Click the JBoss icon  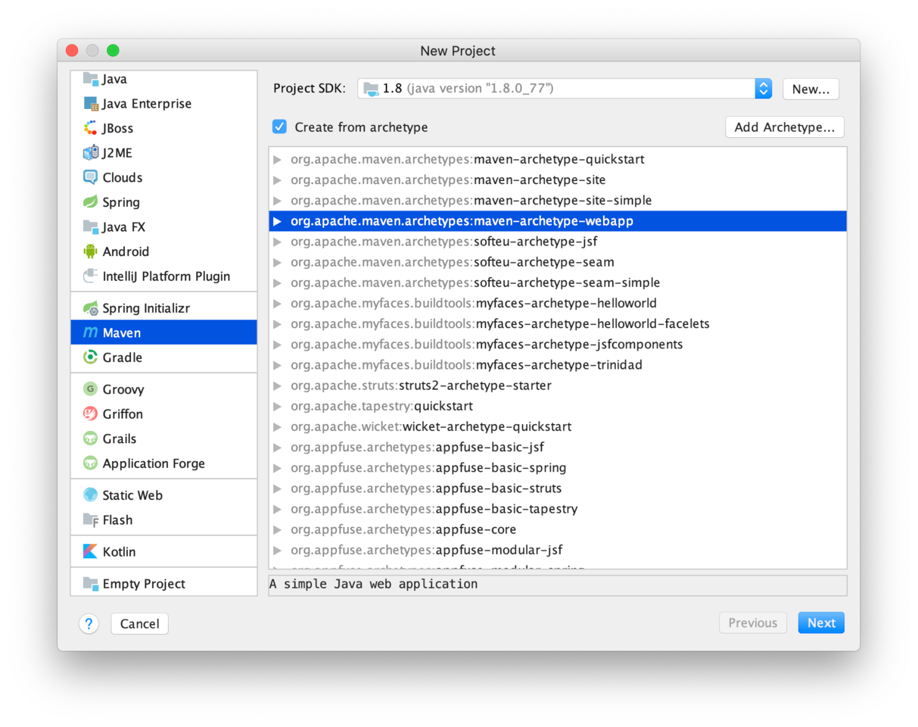click(x=91, y=128)
